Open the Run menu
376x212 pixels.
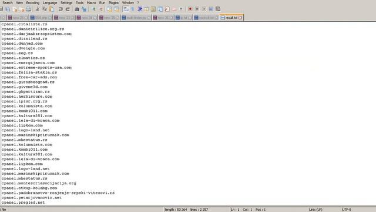[x=102, y=2]
